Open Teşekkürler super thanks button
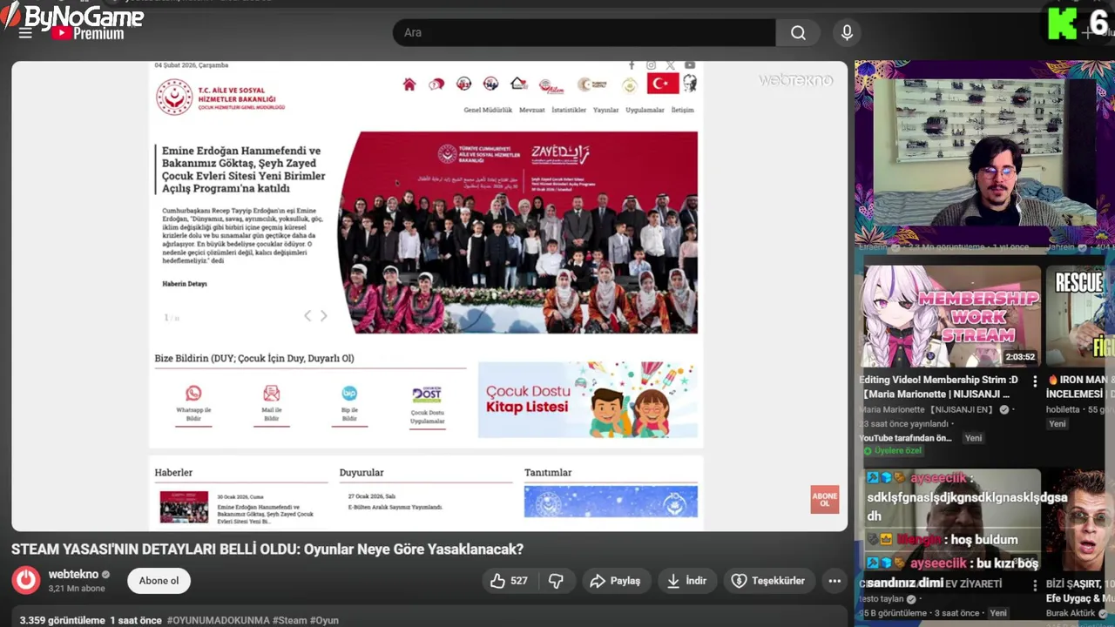Viewport: 1115px width, 627px height. click(768, 581)
